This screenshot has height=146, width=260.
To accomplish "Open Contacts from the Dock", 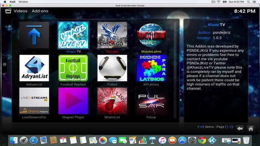I will pyautogui.click(x=53, y=140).
